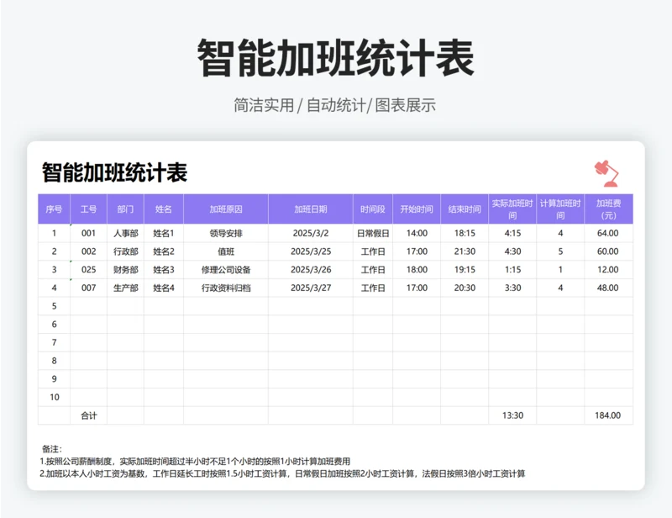Screen dimensions: 672x518
Task: Select the 工号 column header
Action: (89, 209)
